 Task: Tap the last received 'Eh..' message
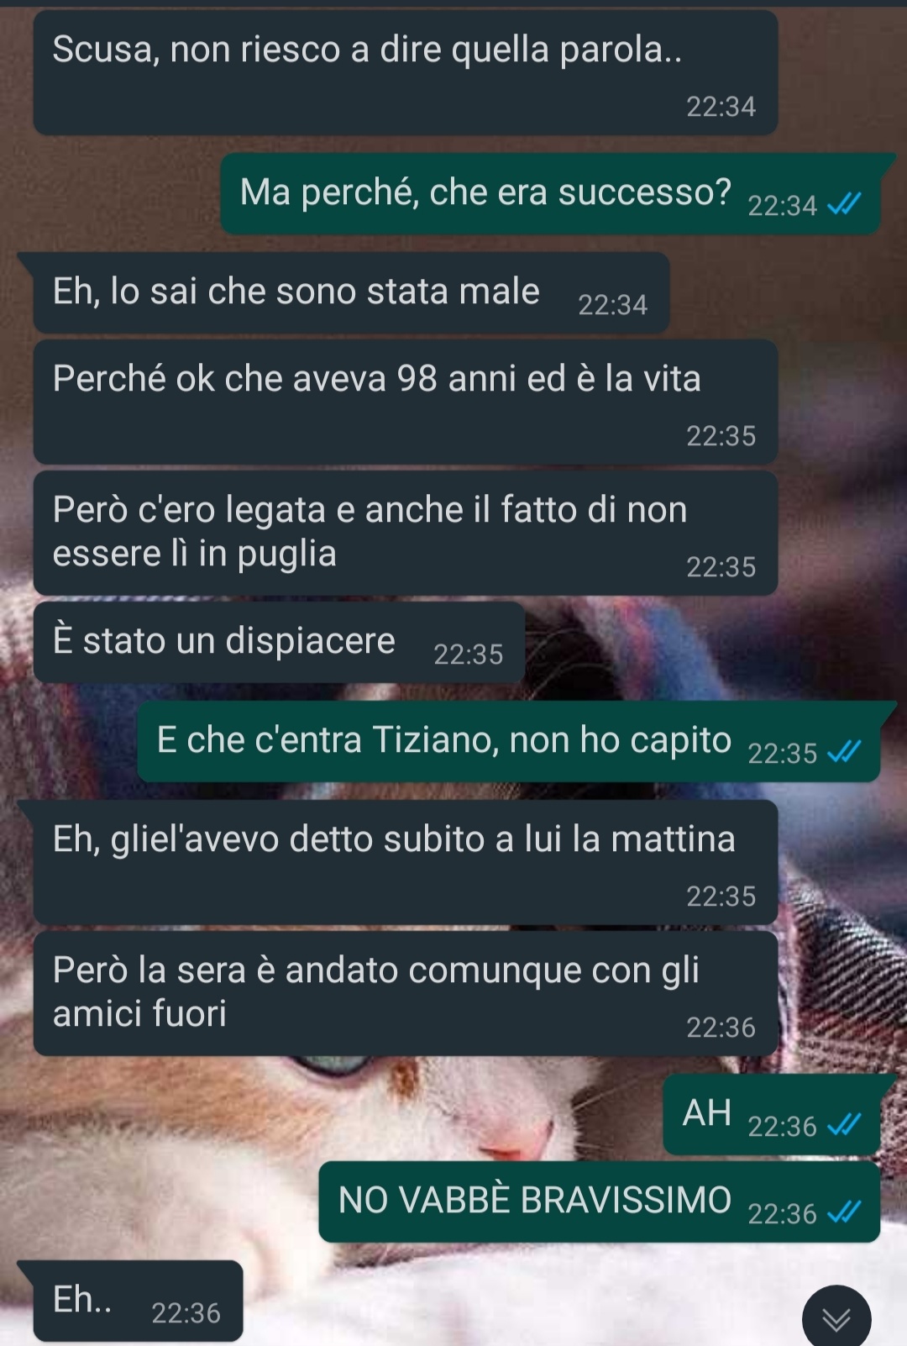coord(138,1301)
